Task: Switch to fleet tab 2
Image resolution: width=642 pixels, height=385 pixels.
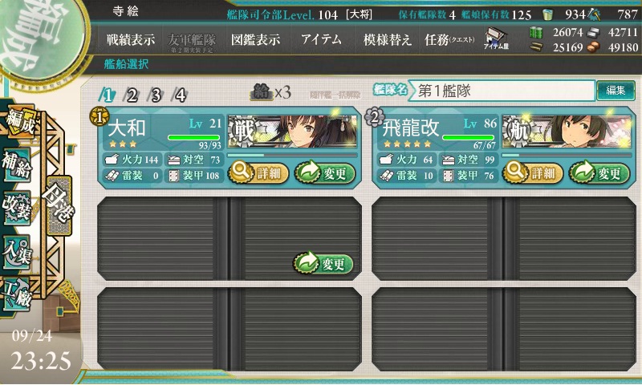Action: pyautogui.click(x=132, y=95)
